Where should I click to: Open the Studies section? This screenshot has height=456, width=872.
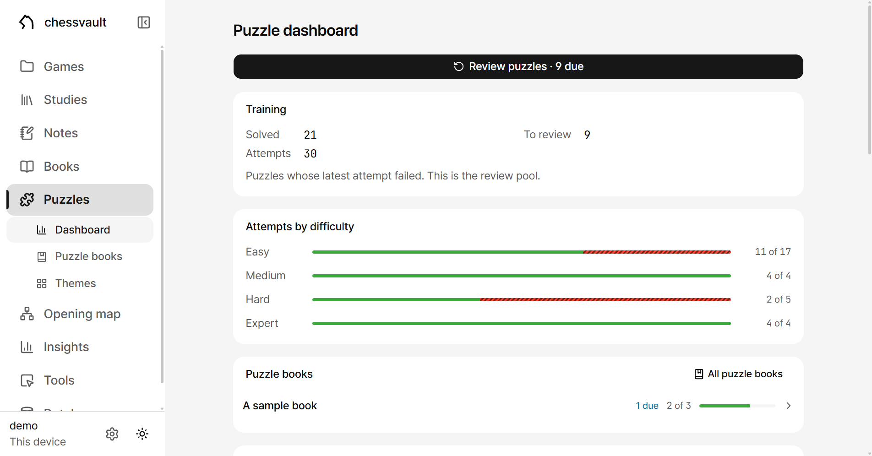click(x=80, y=100)
